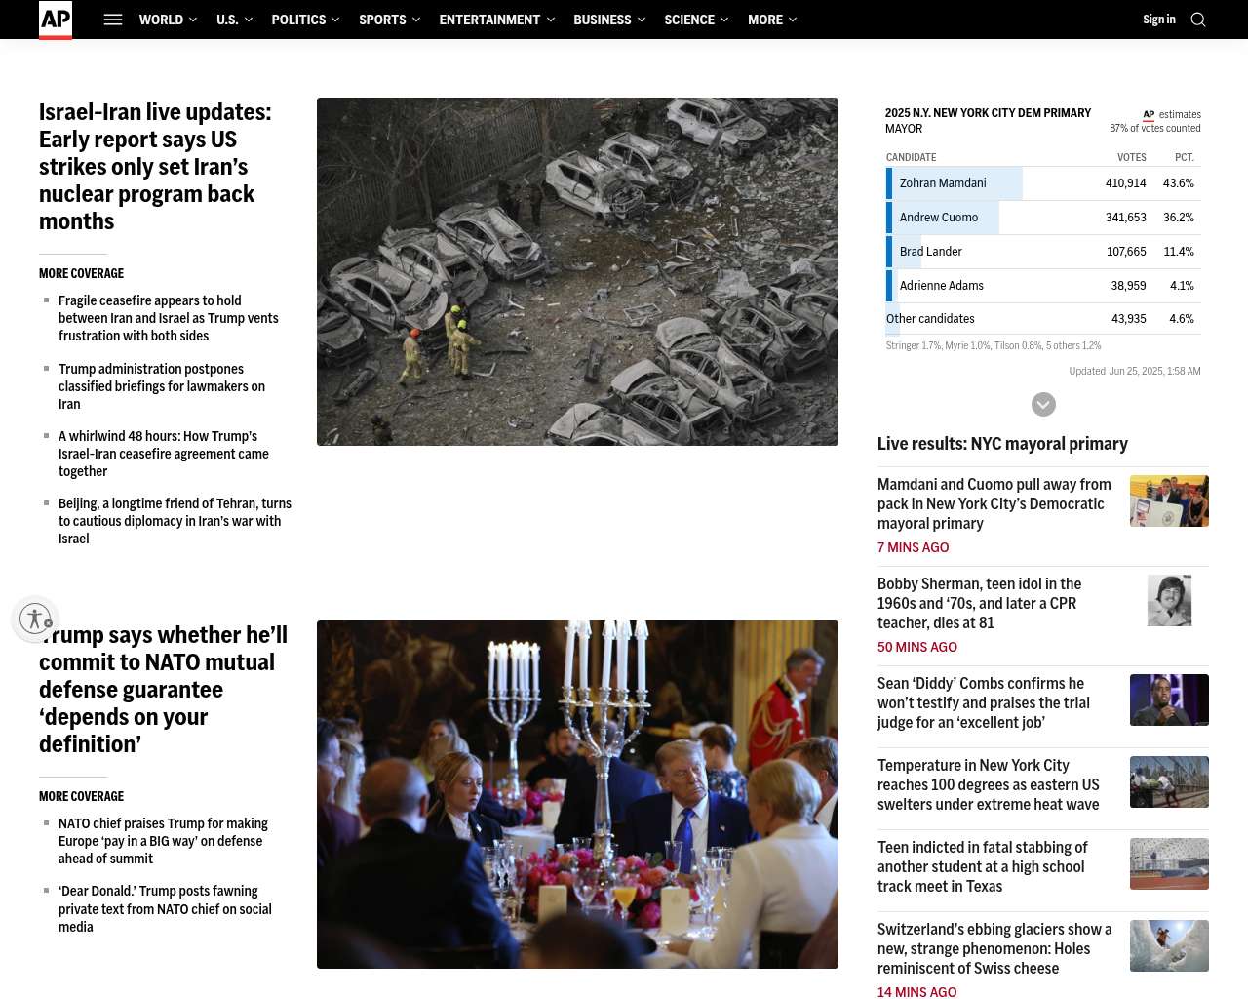This screenshot has width=1248, height=999.
Task: Expand election results with the circular chevron
Action: click(1043, 404)
